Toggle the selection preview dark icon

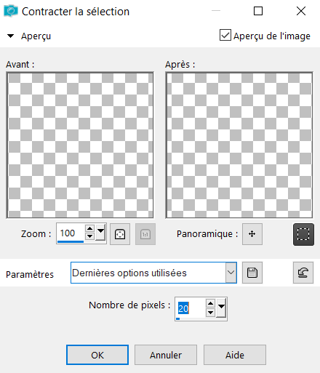tap(303, 234)
